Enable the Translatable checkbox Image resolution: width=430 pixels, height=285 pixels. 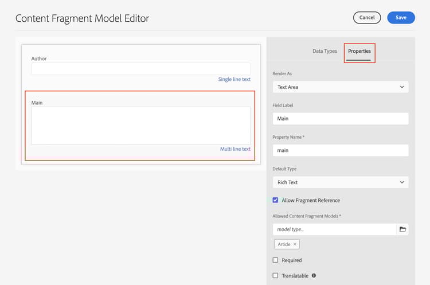click(x=276, y=276)
